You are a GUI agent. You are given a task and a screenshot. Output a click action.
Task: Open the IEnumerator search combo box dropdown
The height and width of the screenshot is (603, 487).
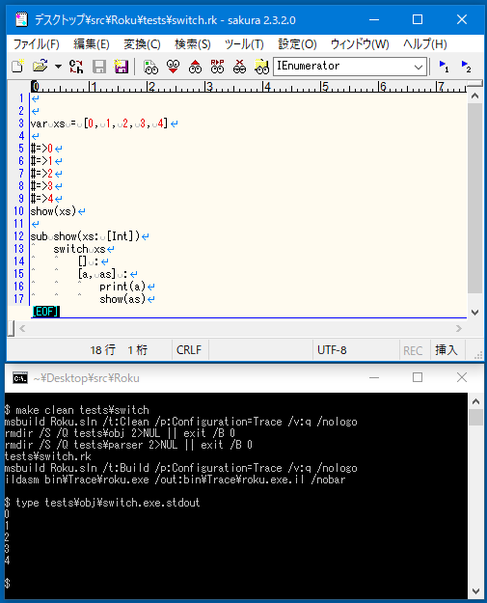[x=419, y=67]
